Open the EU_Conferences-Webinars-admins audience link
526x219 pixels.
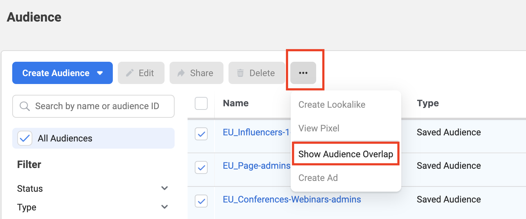292,199
